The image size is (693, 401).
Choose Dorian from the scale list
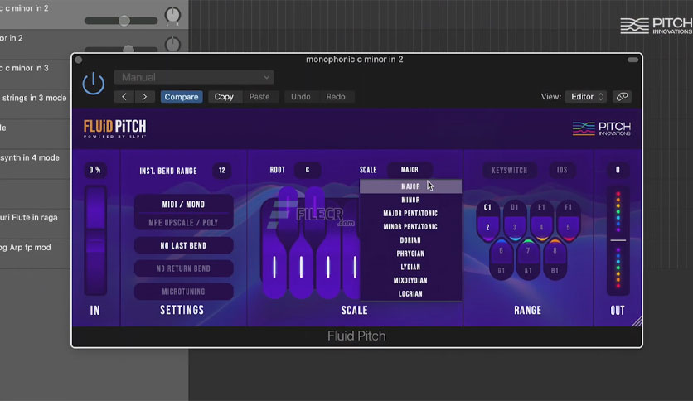coord(410,240)
